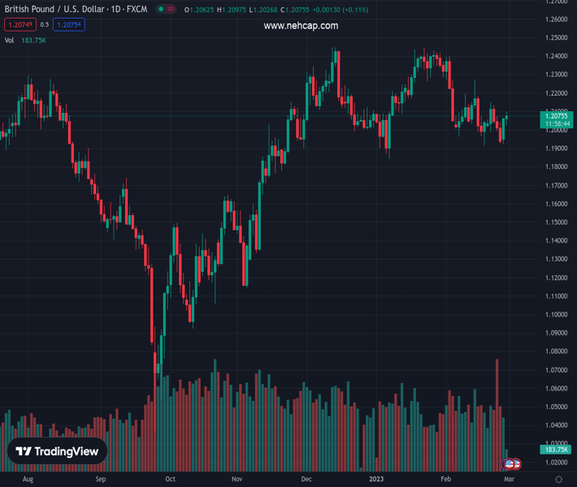The image size is (577, 487).
Task: Click the 1.25000 level on the price scale
Action: click(557, 37)
